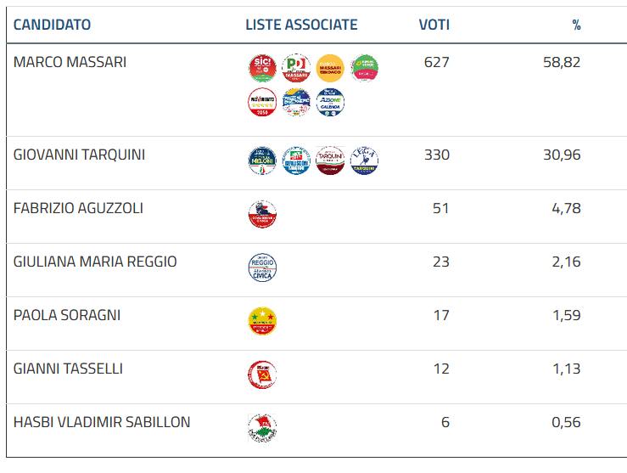The height and width of the screenshot is (473, 627).
Task: Click the SiC! party list logo
Action: click(x=261, y=68)
